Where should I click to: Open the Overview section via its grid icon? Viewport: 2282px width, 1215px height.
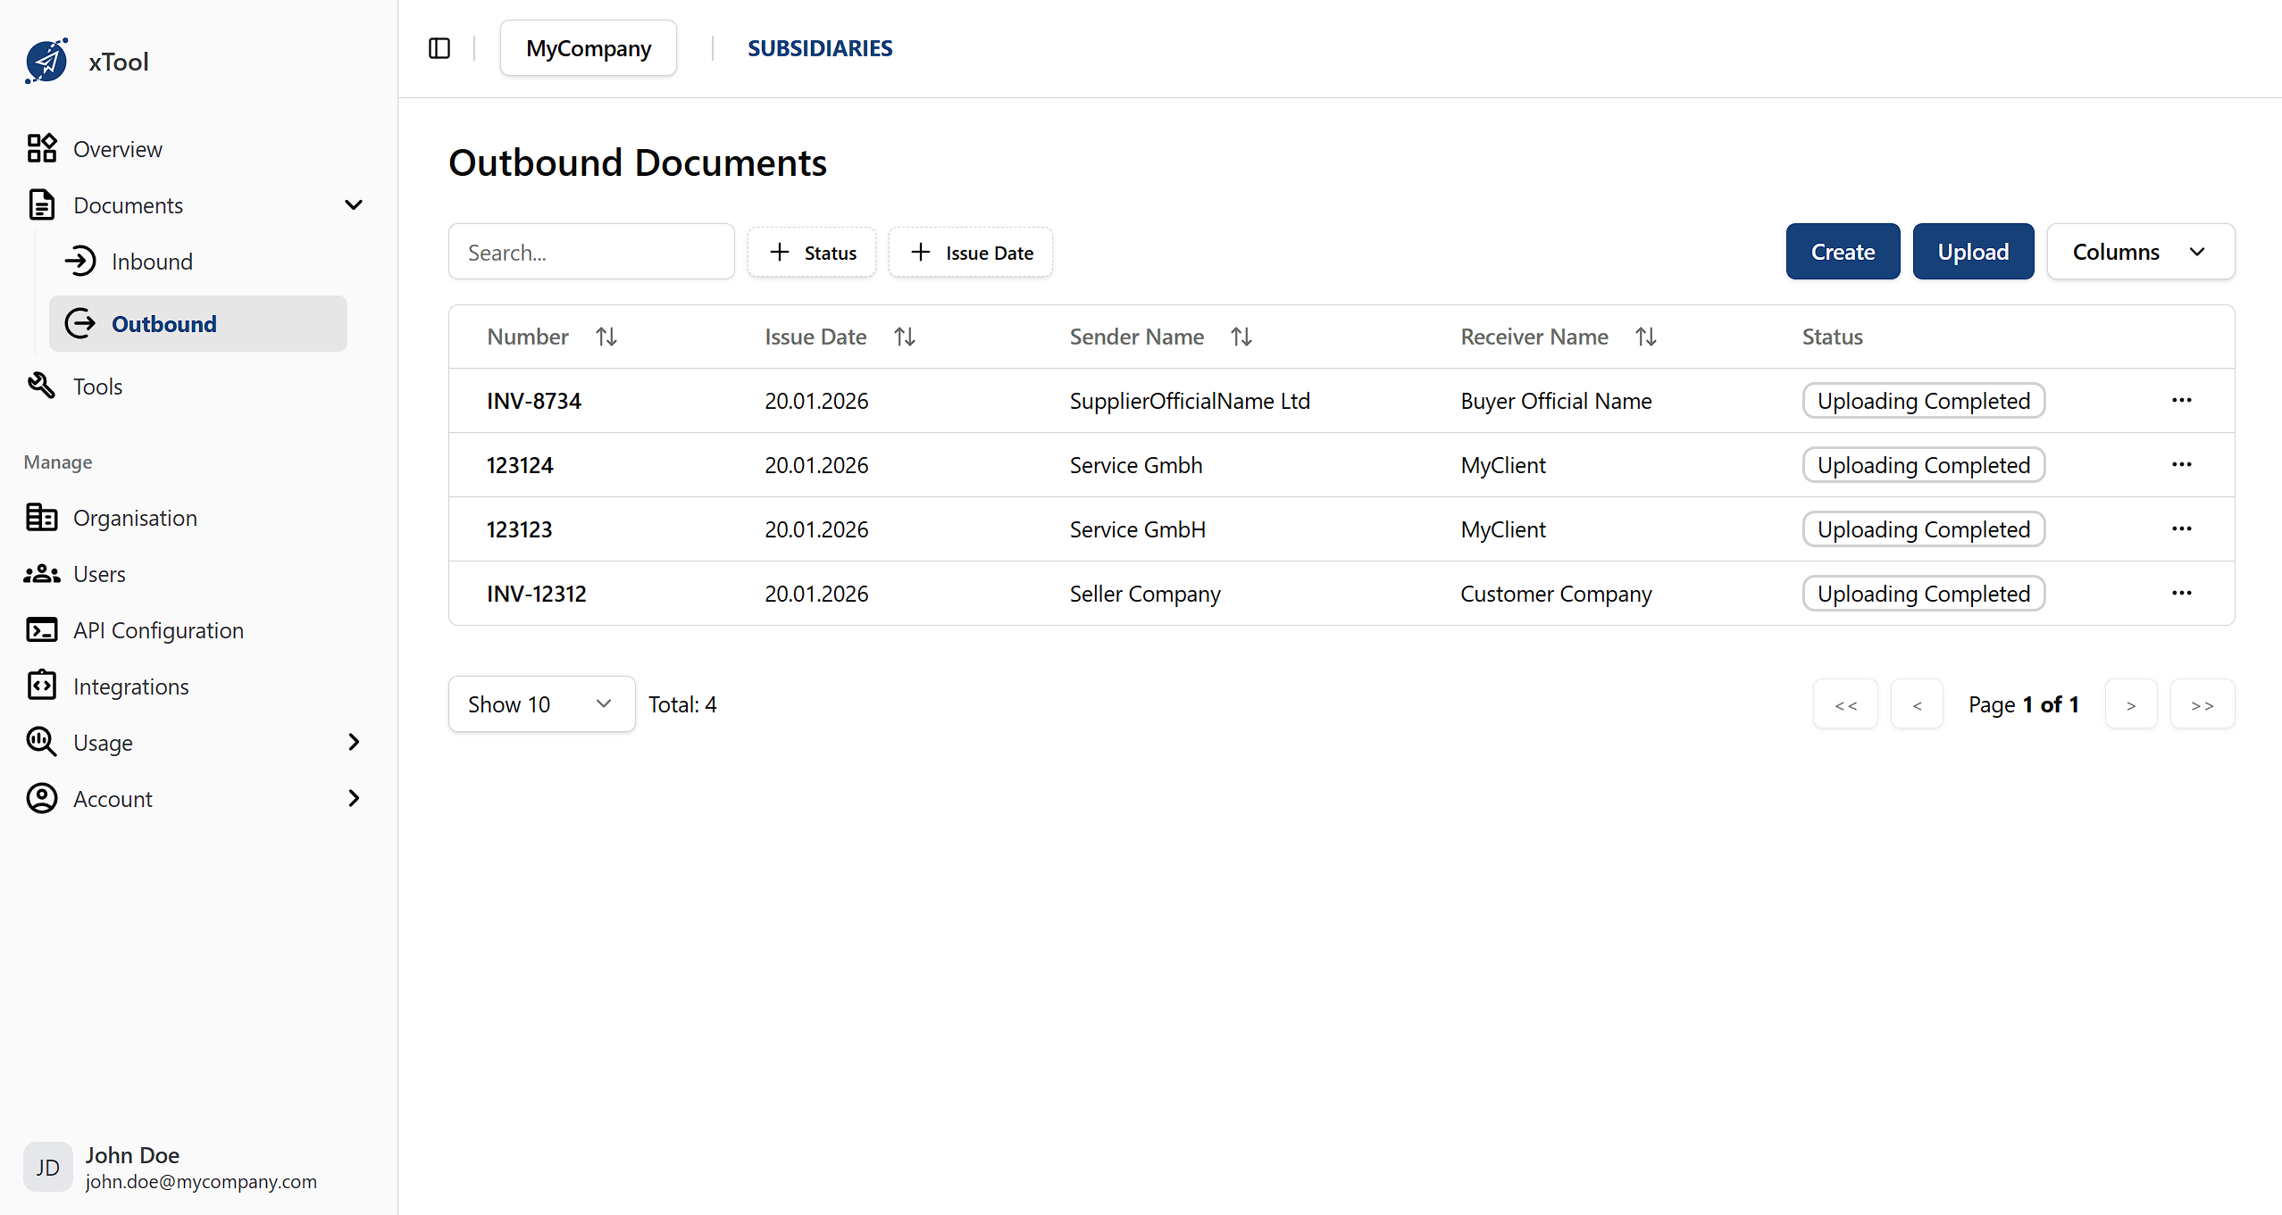pyautogui.click(x=41, y=148)
